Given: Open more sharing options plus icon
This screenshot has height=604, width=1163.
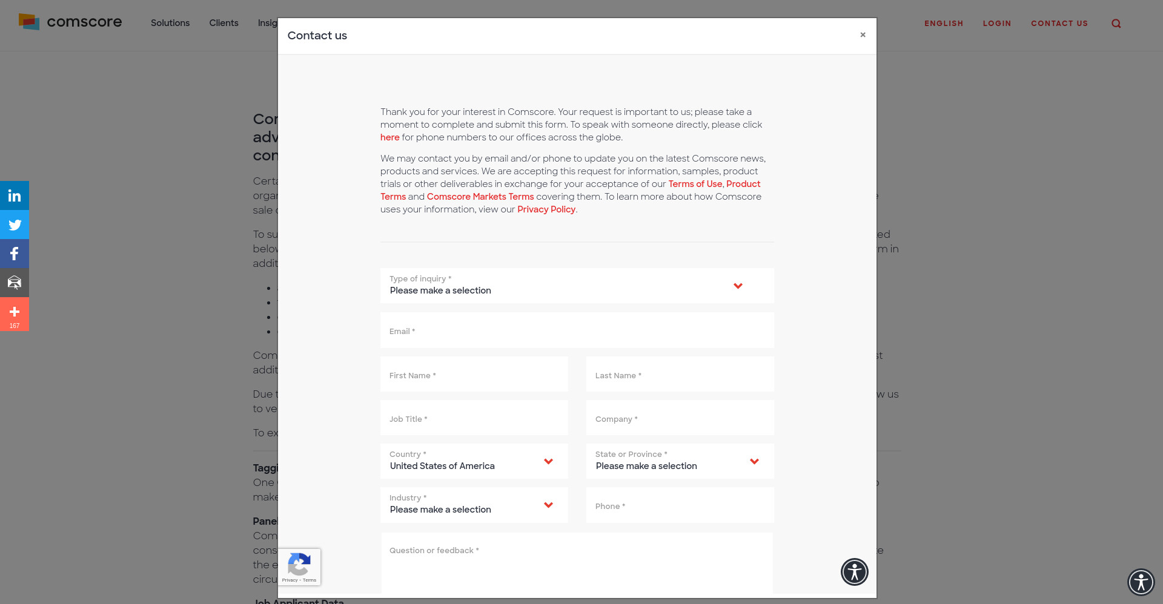Looking at the screenshot, I should click(x=15, y=314).
